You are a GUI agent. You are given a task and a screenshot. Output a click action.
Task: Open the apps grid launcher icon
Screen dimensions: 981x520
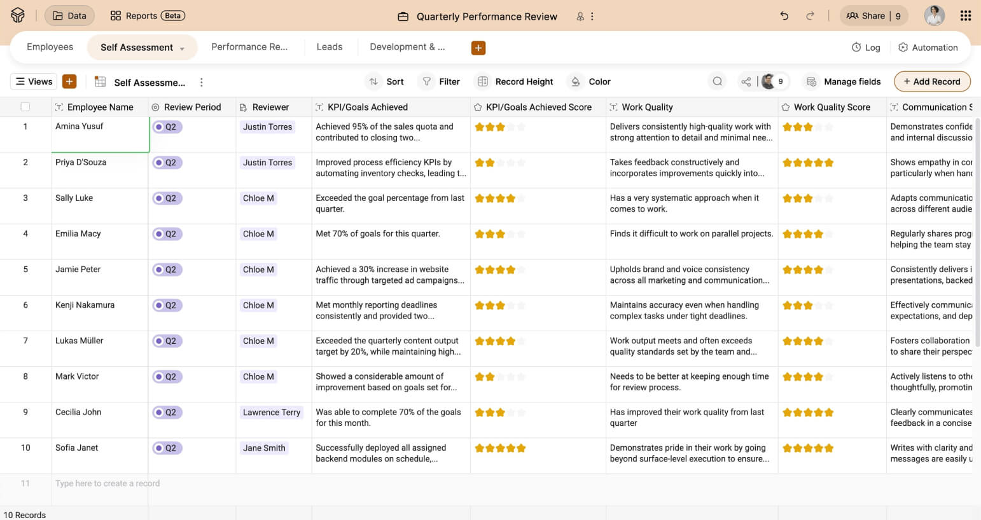(x=965, y=16)
